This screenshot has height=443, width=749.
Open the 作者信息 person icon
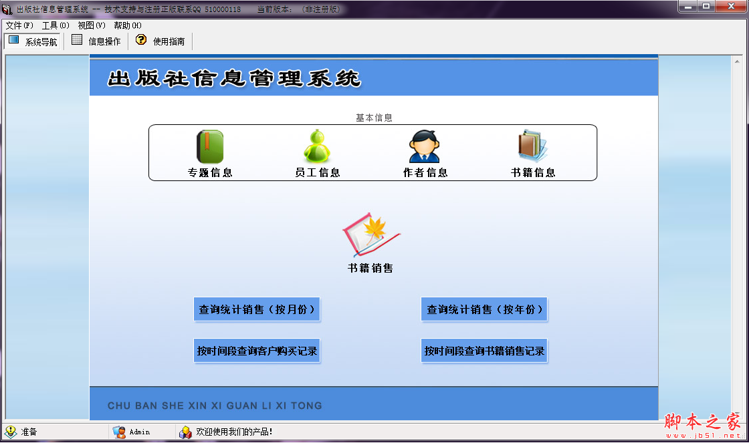424,146
